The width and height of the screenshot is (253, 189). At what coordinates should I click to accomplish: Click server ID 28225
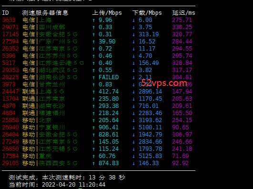point(10,77)
